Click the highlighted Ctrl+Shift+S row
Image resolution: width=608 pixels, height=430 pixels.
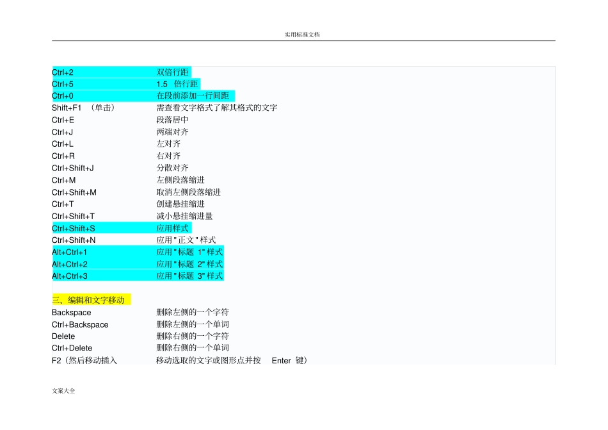click(122, 228)
